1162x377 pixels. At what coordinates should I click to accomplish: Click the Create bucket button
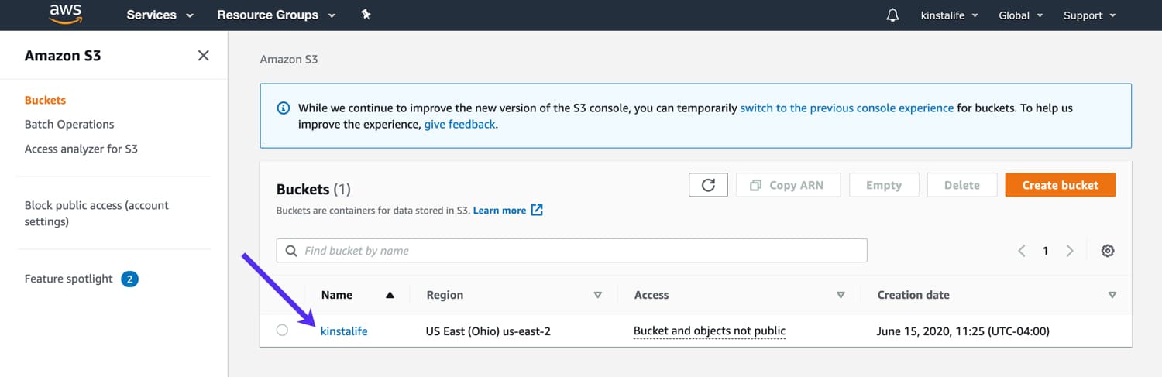coord(1060,185)
